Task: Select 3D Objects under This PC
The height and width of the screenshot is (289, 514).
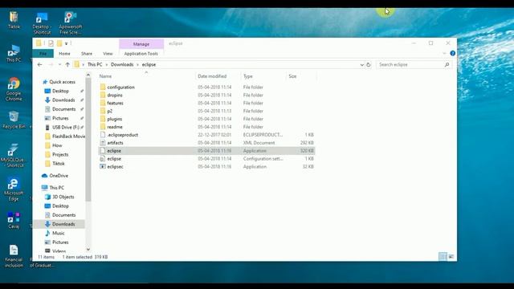Action: tap(63, 197)
